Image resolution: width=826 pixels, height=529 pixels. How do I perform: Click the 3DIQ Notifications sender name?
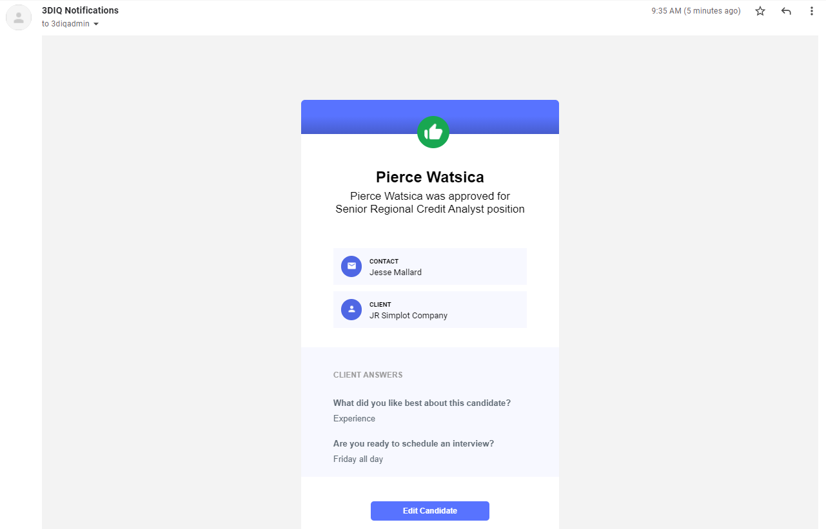click(80, 10)
